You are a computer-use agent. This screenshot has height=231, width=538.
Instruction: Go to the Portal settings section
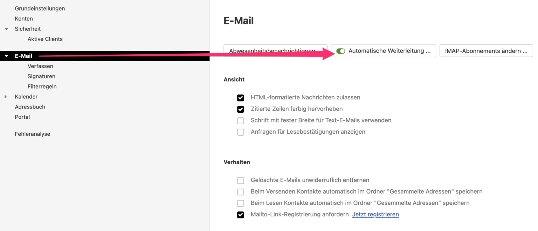tap(22, 117)
